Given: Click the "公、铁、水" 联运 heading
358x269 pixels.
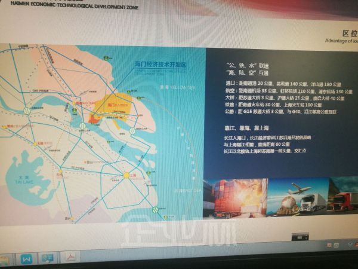Looking at the screenshot, I should click(247, 66).
